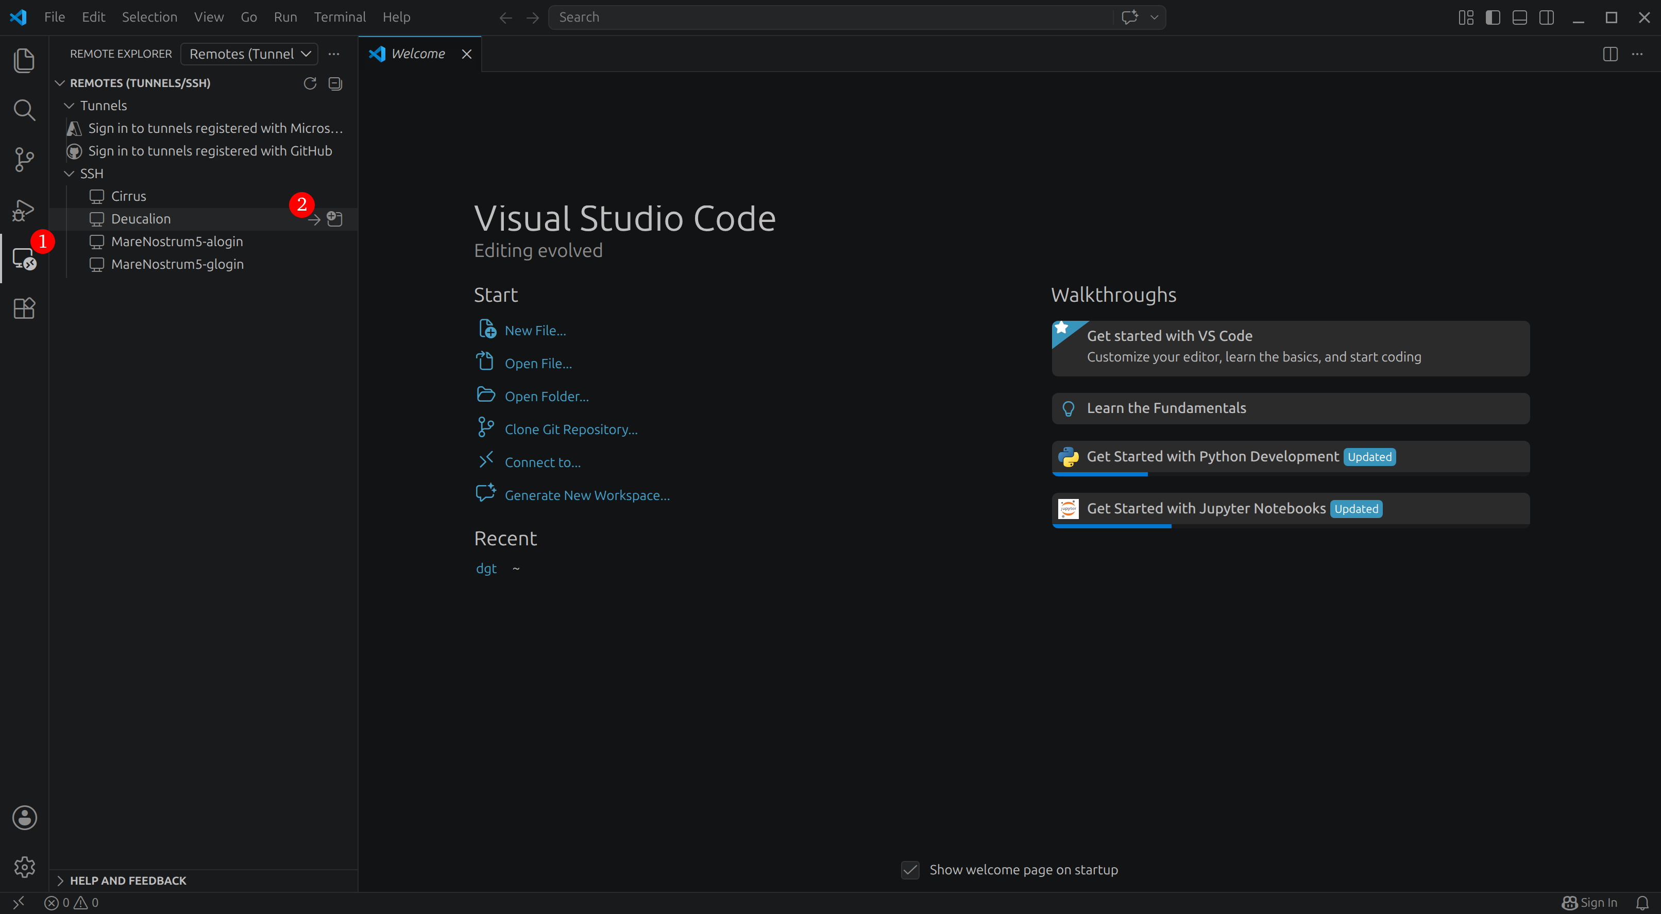Open the File menu
Image resolution: width=1661 pixels, height=914 pixels.
pos(54,18)
